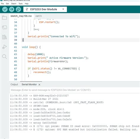Open the Help menu
140x139 pixels.
tap(27, 4)
